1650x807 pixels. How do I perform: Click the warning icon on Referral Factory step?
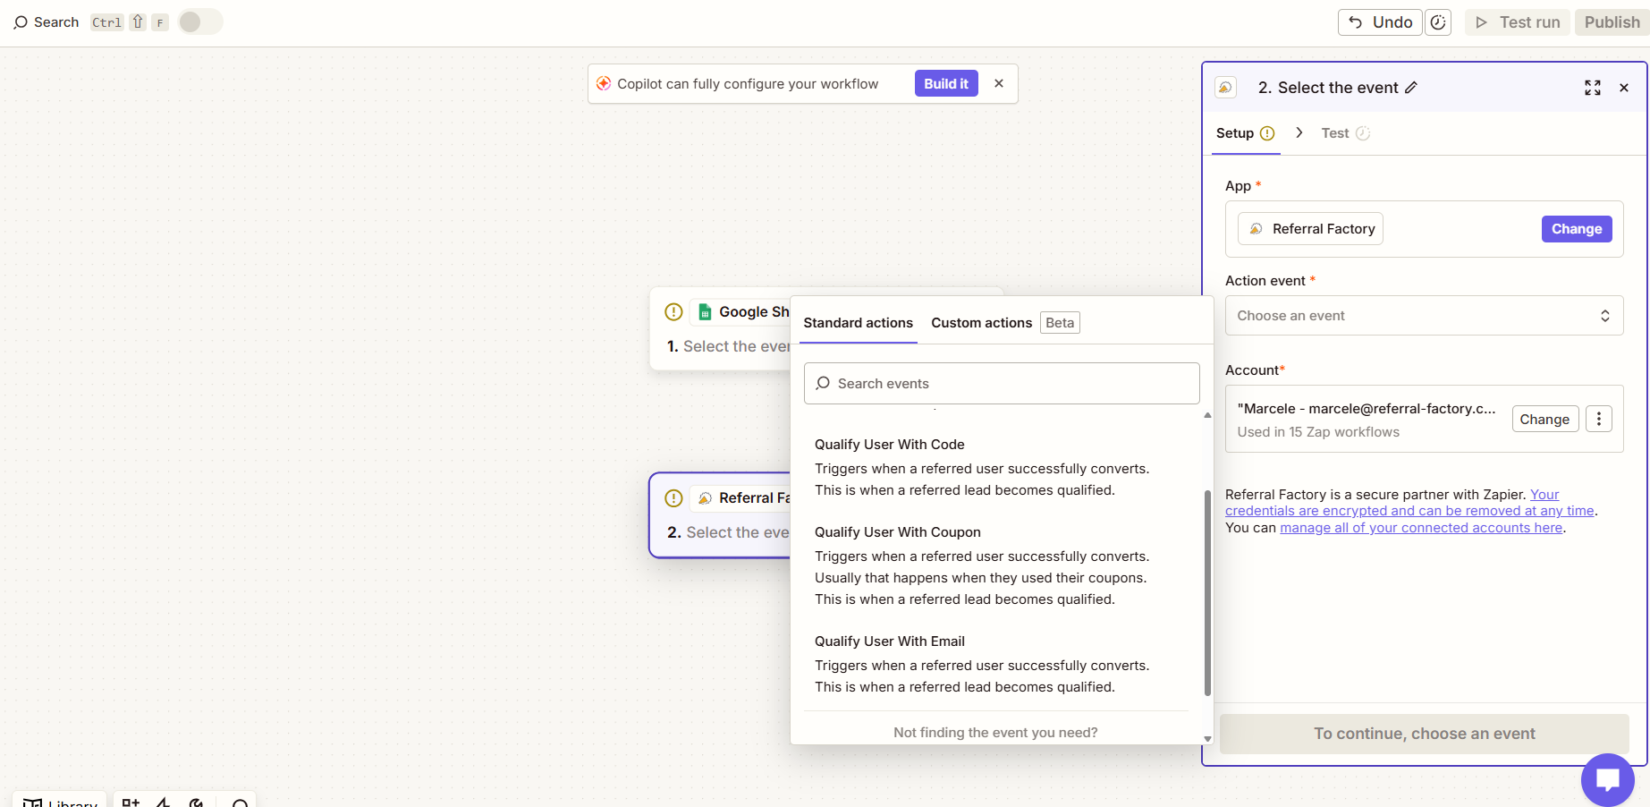[673, 498]
